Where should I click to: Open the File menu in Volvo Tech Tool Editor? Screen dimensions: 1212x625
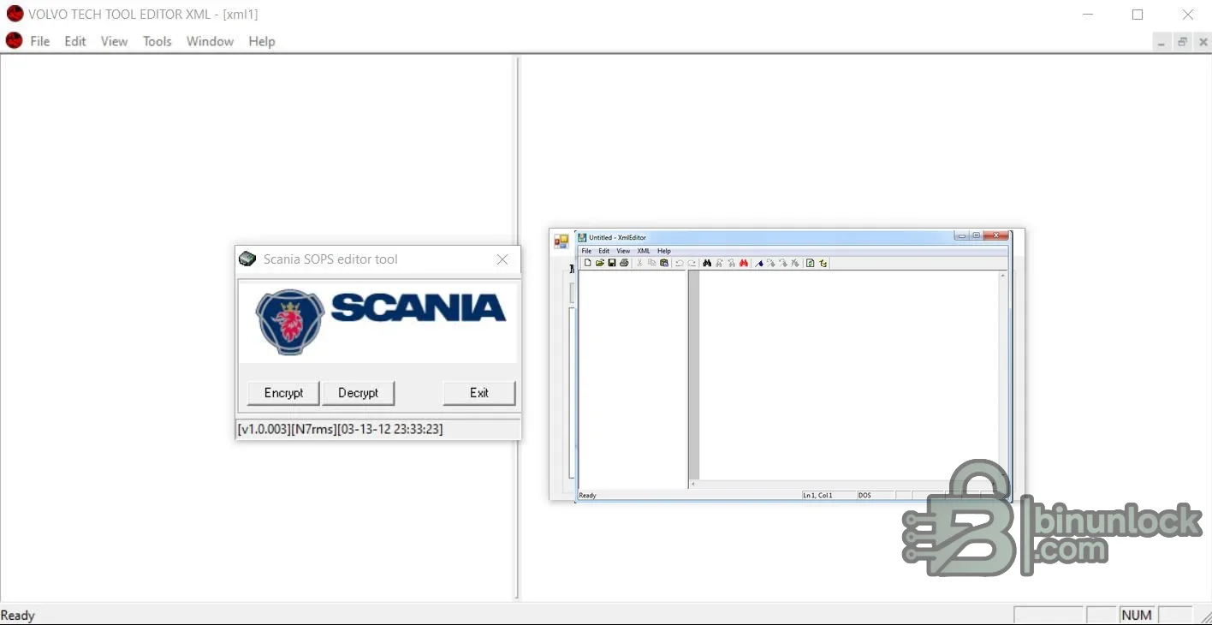[x=39, y=41]
